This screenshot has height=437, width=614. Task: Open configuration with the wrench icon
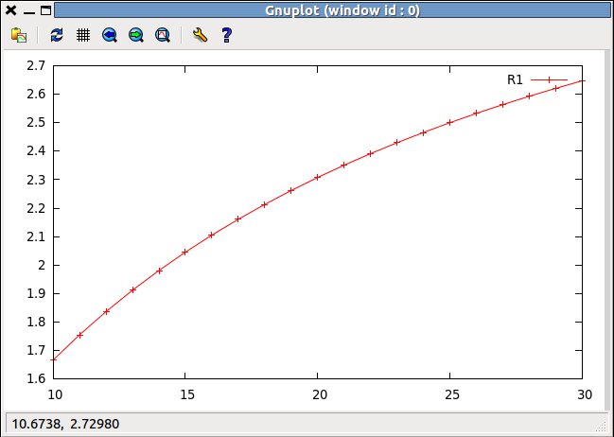[200, 35]
